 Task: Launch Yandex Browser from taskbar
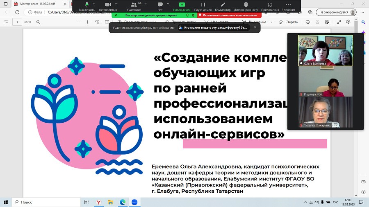click(x=98, y=202)
